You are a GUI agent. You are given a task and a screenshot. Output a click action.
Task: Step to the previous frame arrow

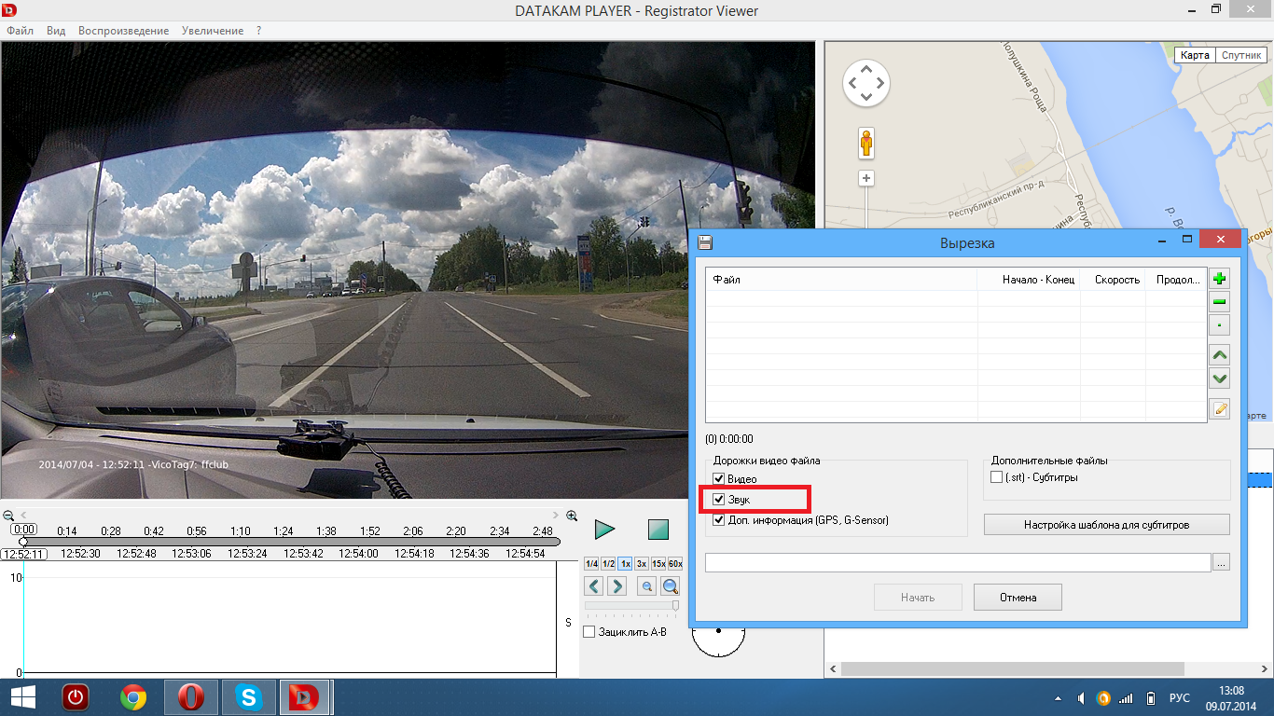pyautogui.click(x=593, y=585)
